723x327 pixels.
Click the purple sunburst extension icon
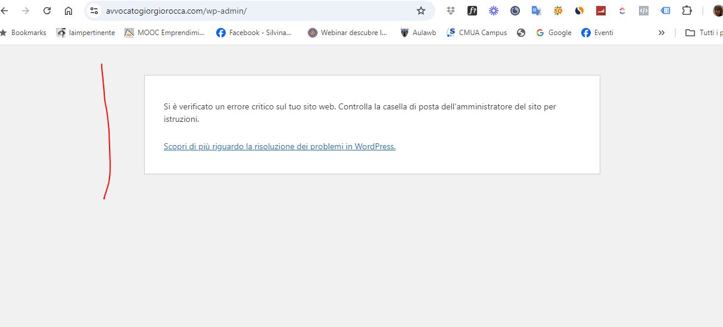(494, 11)
